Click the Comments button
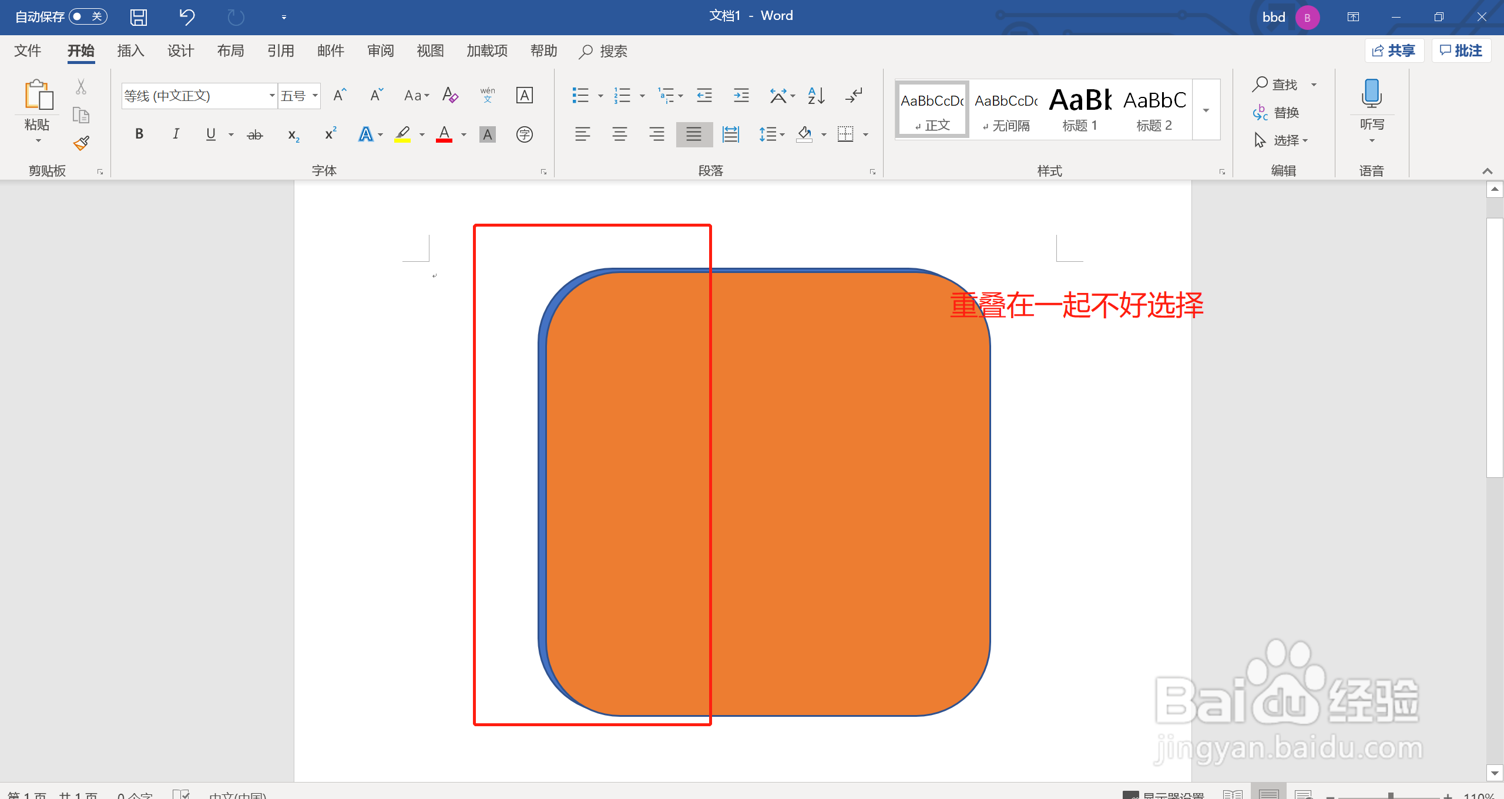 click(1462, 51)
